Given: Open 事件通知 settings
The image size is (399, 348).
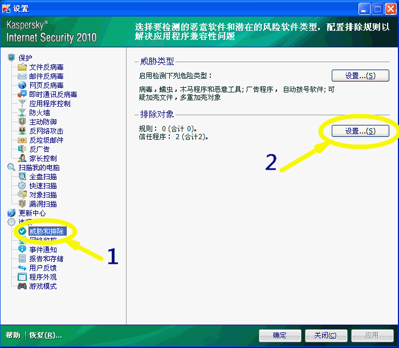Looking at the screenshot, I should coord(43,249).
